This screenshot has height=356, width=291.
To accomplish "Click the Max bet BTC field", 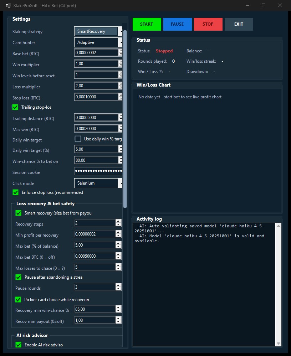I will click(95, 256).
